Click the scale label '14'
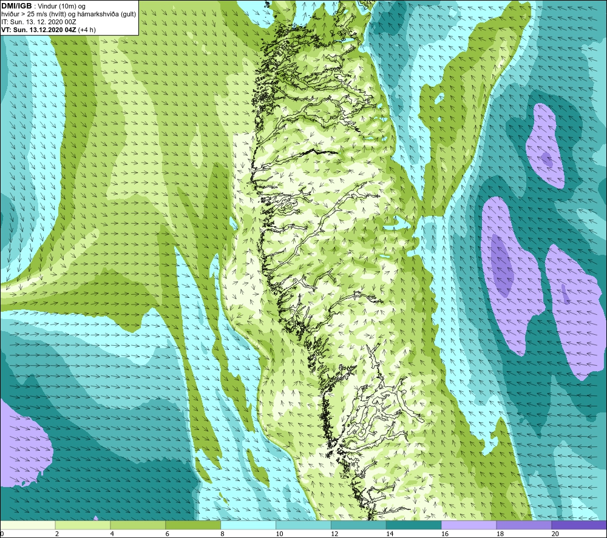 pyautogui.click(x=390, y=534)
